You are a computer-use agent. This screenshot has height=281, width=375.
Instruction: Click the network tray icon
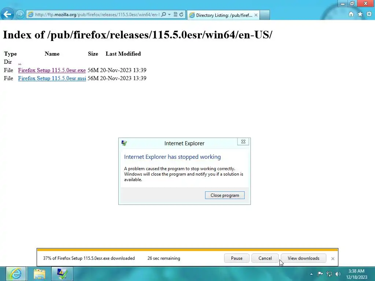pyautogui.click(x=329, y=274)
